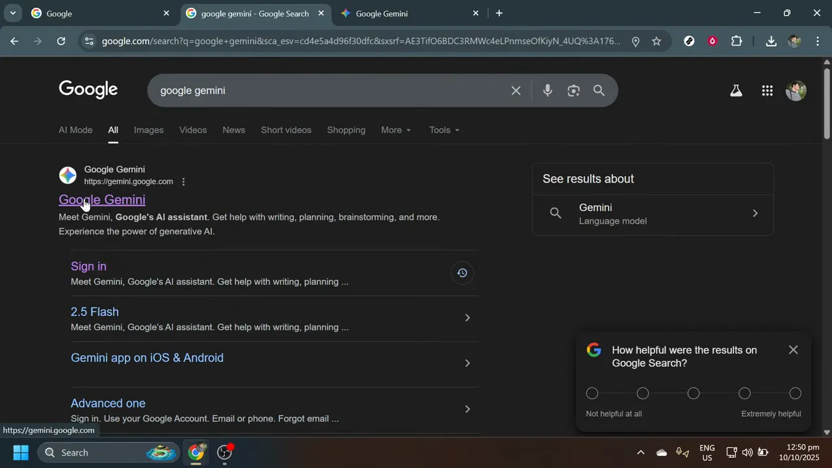
Task: Show hidden system tray icons
Action: [x=640, y=452]
